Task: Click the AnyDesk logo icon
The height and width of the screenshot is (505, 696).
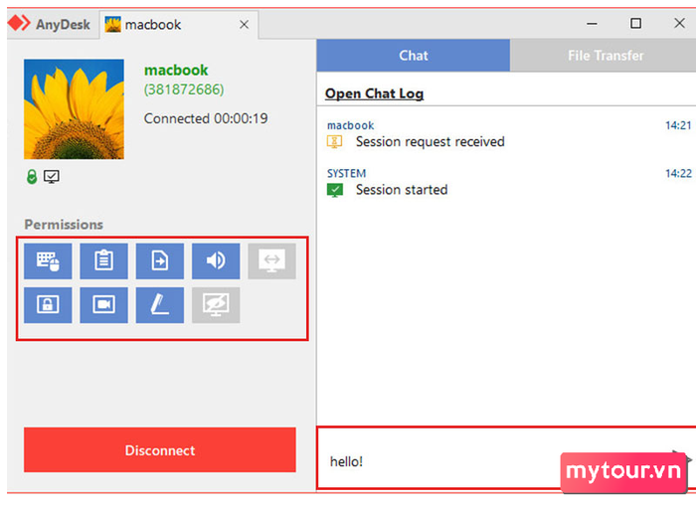Action: [19, 23]
